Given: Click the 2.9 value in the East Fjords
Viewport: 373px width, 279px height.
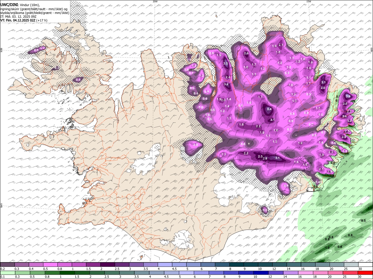Looking at the screenshot, I should tap(344, 137).
